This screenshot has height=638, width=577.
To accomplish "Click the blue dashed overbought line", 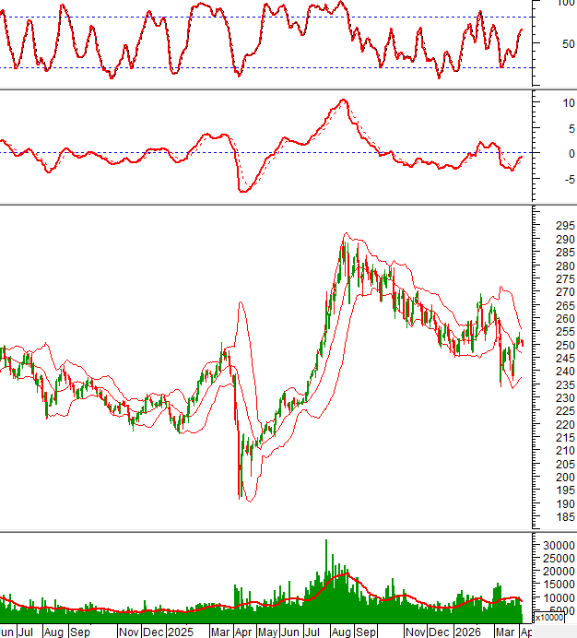I will pos(277,18).
